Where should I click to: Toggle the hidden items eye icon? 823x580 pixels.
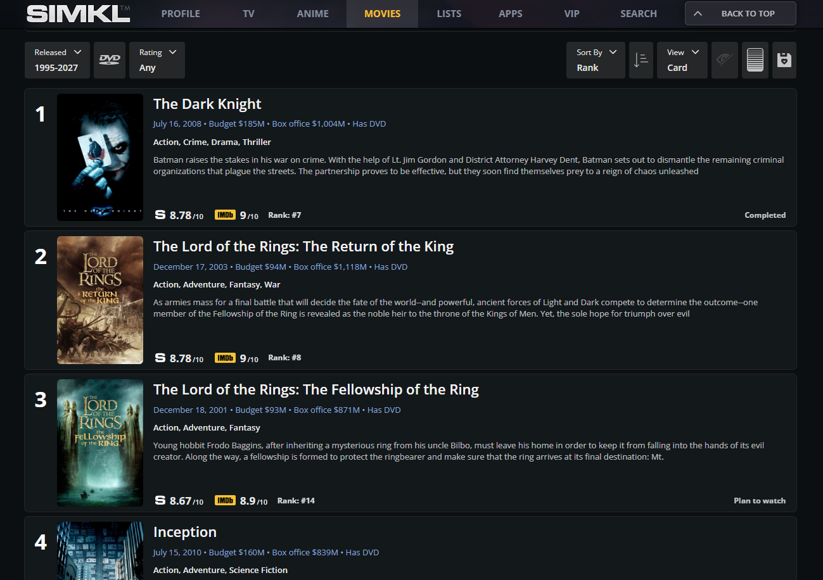pyautogui.click(x=724, y=60)
